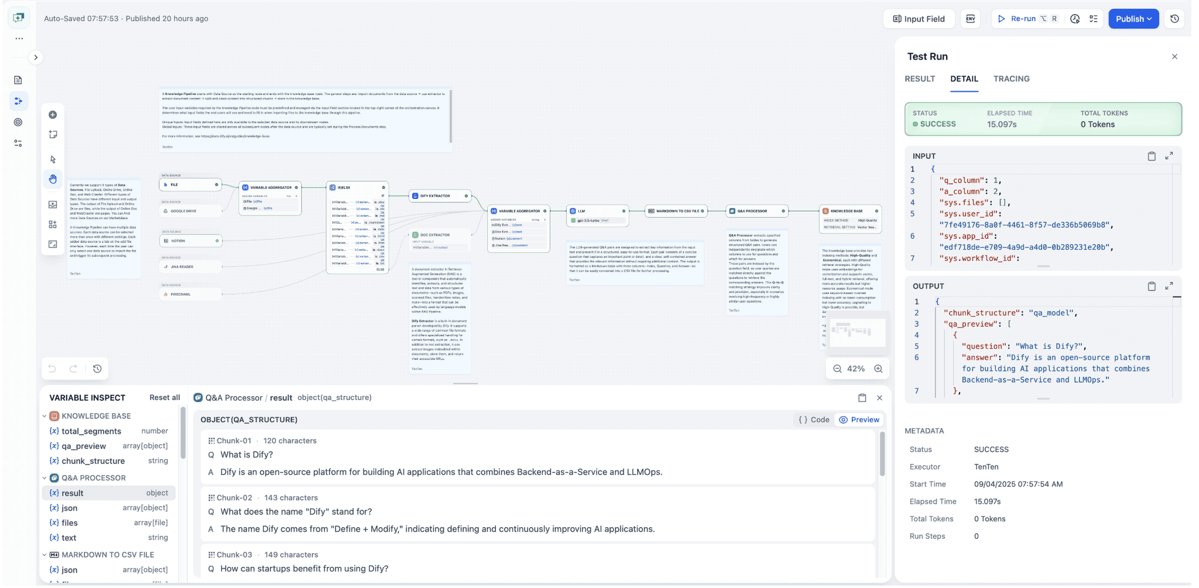Image resolution: width=1199 pixels, height=588 pixels.
Task: Copy the OUTPUT JSON using the copy icon
Action: tap(1151, 286)
